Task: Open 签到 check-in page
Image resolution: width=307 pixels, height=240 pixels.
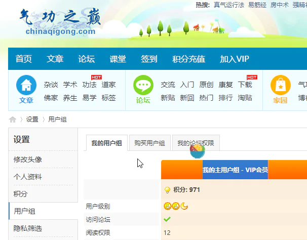Action: point(149,59)
